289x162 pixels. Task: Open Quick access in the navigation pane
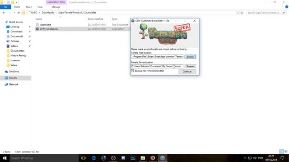pos(16,22)
